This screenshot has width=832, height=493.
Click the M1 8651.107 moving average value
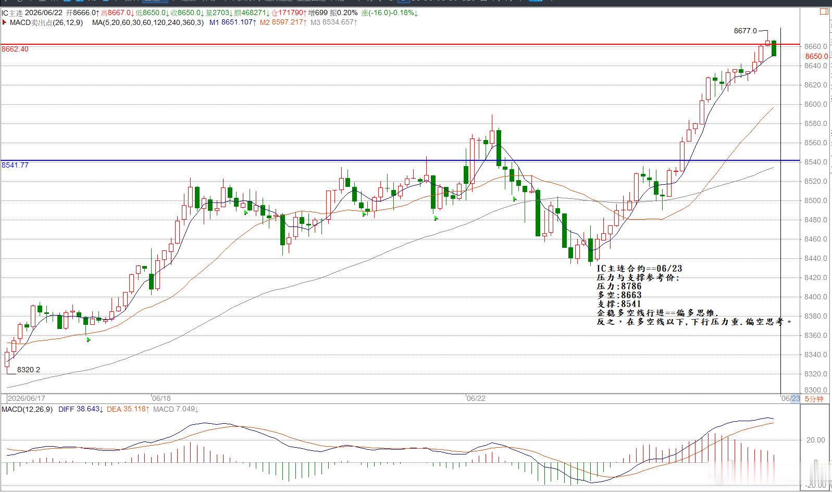(x=233, y=22)
